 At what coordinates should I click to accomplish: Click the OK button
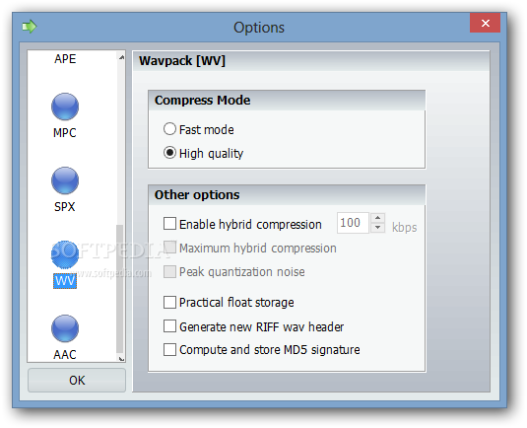(77, 381)
